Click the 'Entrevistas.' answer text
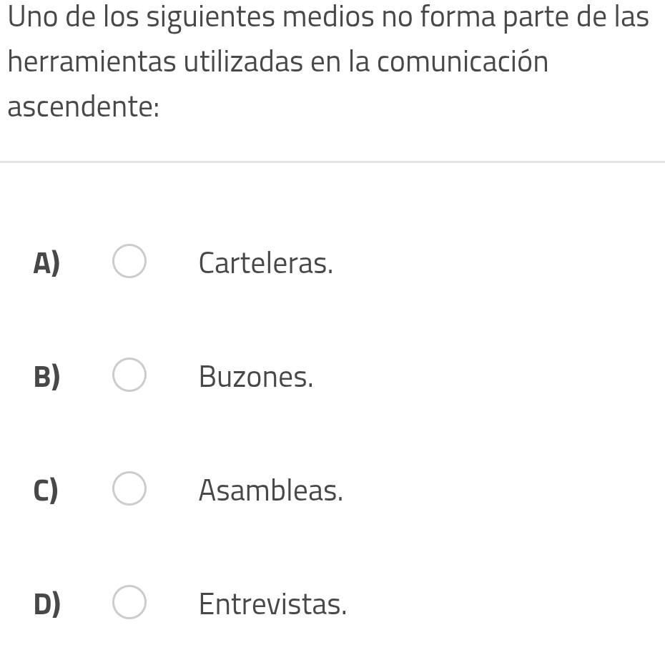The width and height of the screenshot is (665, 645). [272, 604]
